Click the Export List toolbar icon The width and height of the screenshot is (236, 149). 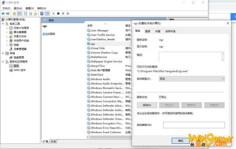coord(35,14)
